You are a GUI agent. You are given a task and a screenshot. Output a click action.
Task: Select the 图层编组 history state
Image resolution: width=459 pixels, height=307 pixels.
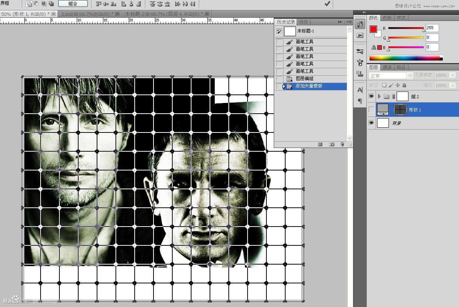coord(304,79)
